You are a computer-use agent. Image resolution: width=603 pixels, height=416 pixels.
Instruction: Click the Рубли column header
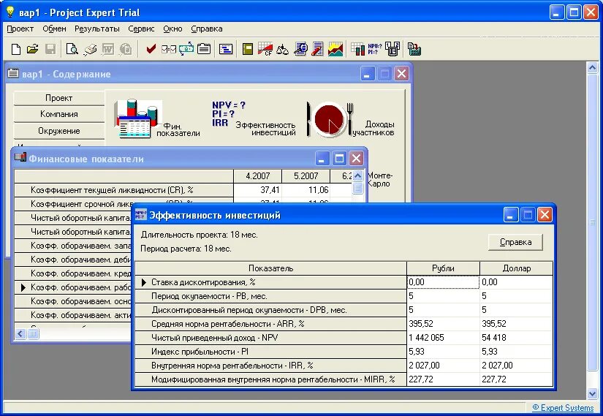coord(443,268)
